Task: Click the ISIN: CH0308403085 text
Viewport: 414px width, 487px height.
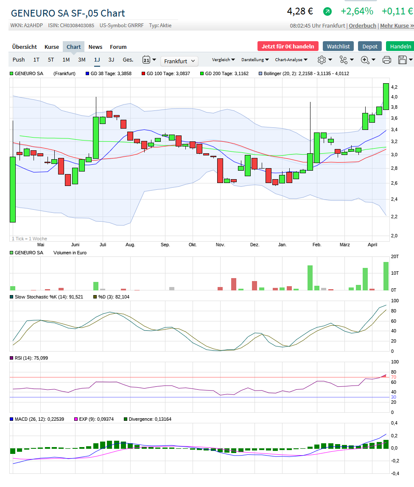Action: point(71,25)
